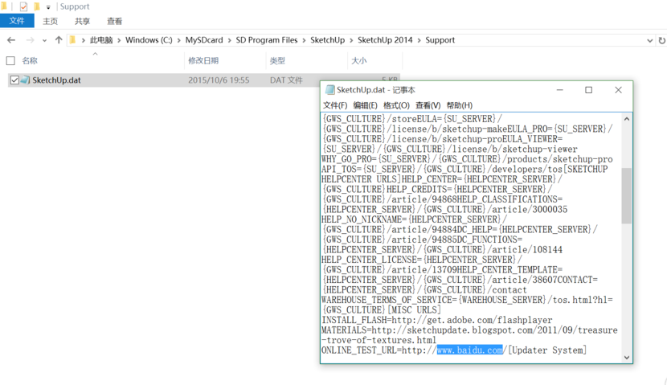Click the SketchUp.dat file icon
Screen dimensions: 667x385
pos(26,80)
